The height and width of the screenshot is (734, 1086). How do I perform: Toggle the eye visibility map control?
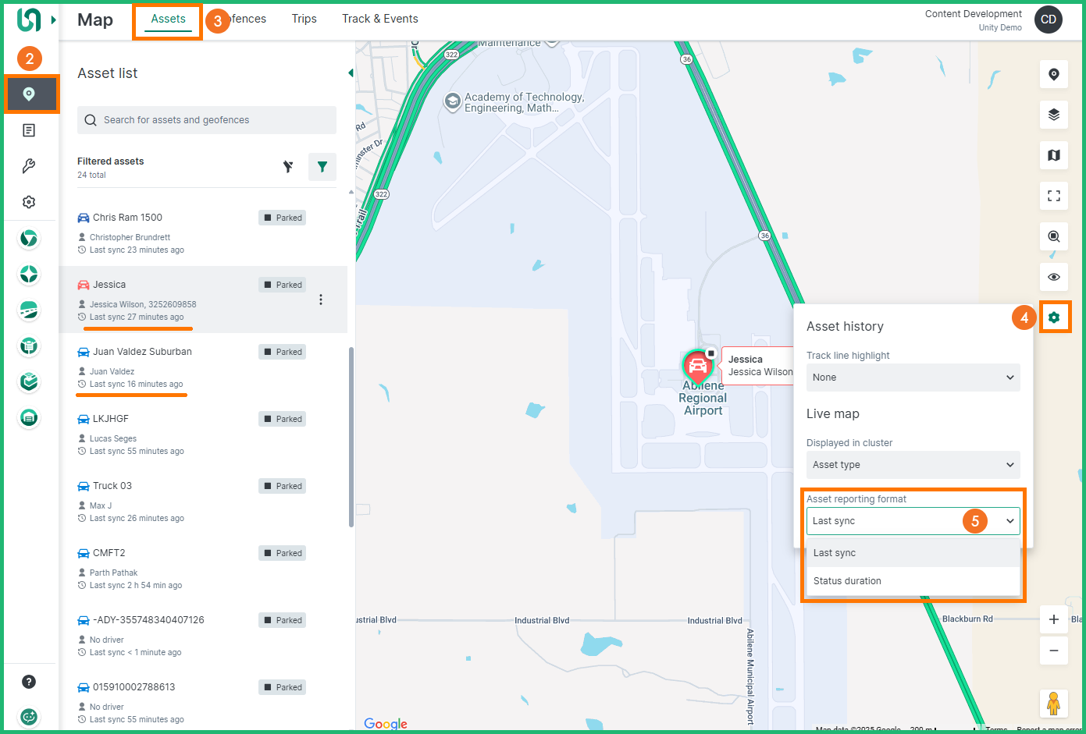1054,277
